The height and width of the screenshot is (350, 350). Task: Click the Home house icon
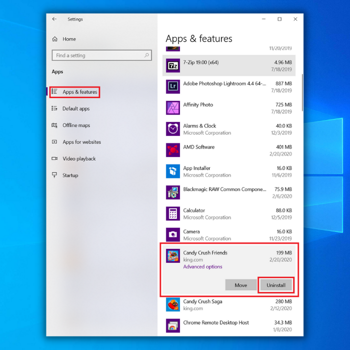pyautogui.click(x=55, y=39)
